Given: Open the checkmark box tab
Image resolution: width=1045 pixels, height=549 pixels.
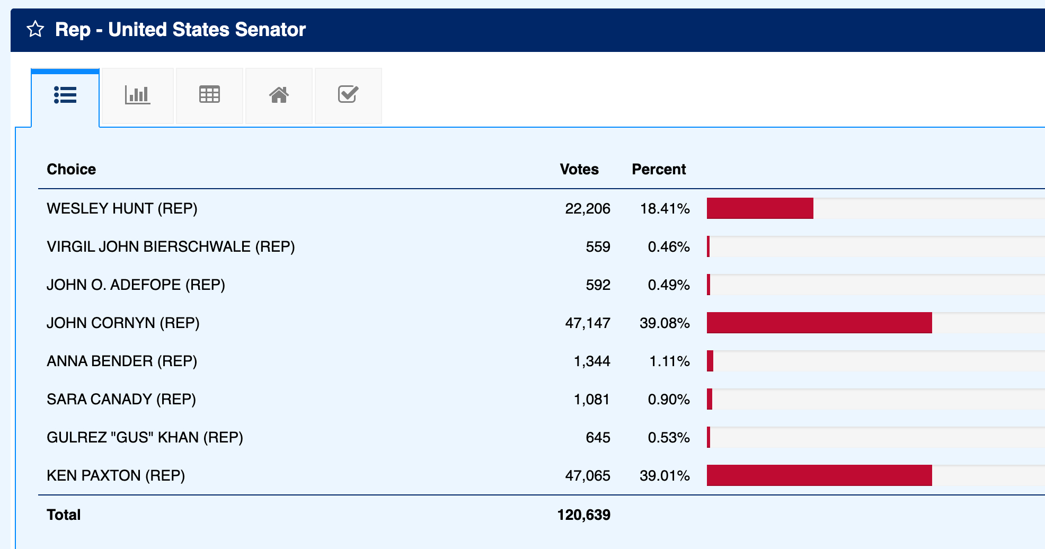Looking at the screenshot, I should 348,95.
